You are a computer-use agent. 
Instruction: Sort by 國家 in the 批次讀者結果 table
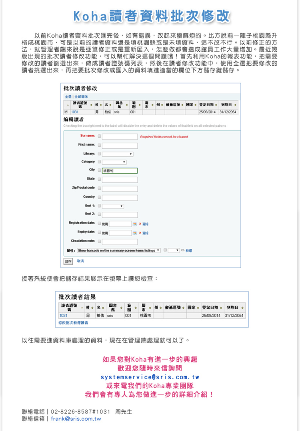pyautogui.click(x=194, y=308)
